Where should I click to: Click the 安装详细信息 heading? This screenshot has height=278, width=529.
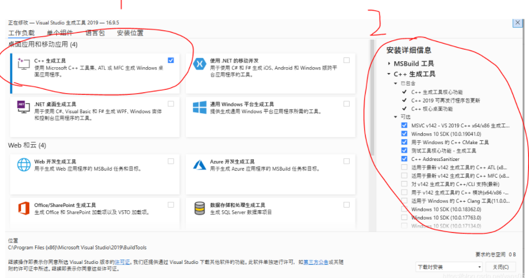pyautogui.click(x=409, y=50)
